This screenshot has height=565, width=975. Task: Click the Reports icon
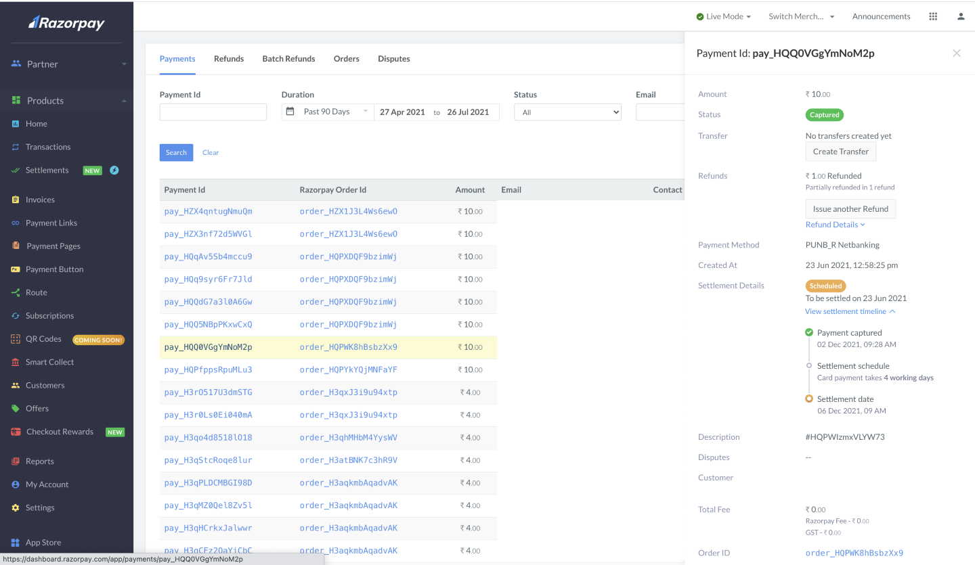(16, 461)
